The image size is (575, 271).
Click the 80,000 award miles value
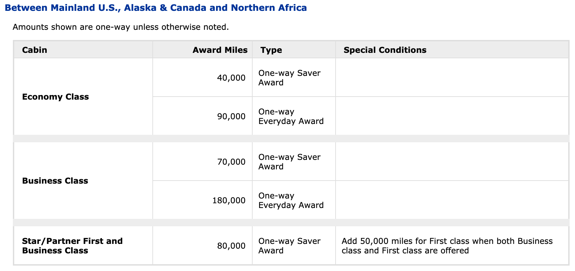pos(231,246)
